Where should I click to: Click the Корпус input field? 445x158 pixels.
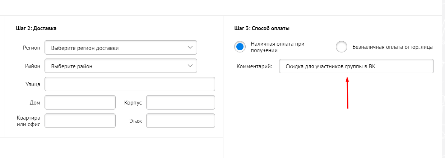tap(180, 102)
